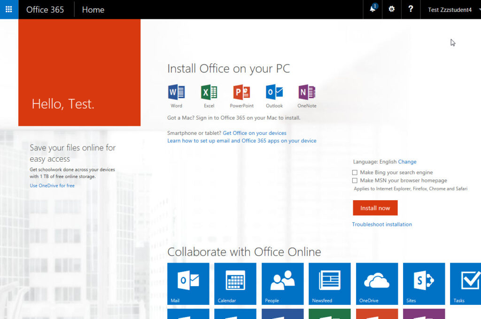Select the Outlook icon
The image size is (481, 319).
click(274, 93)
